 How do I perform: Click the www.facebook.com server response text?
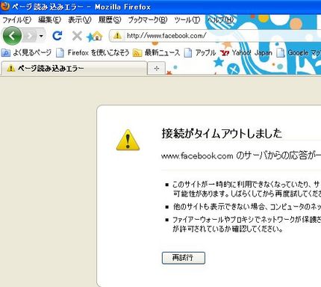[241, 156]
